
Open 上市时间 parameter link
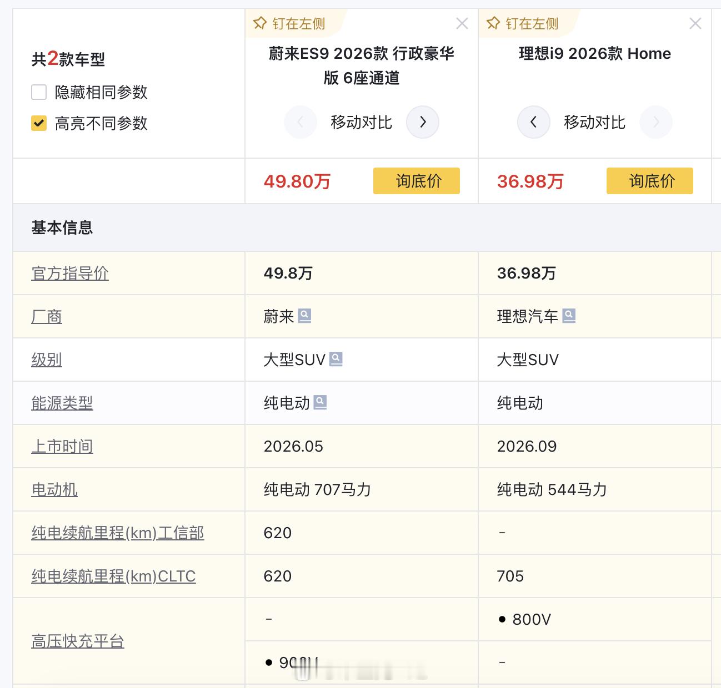62,446
